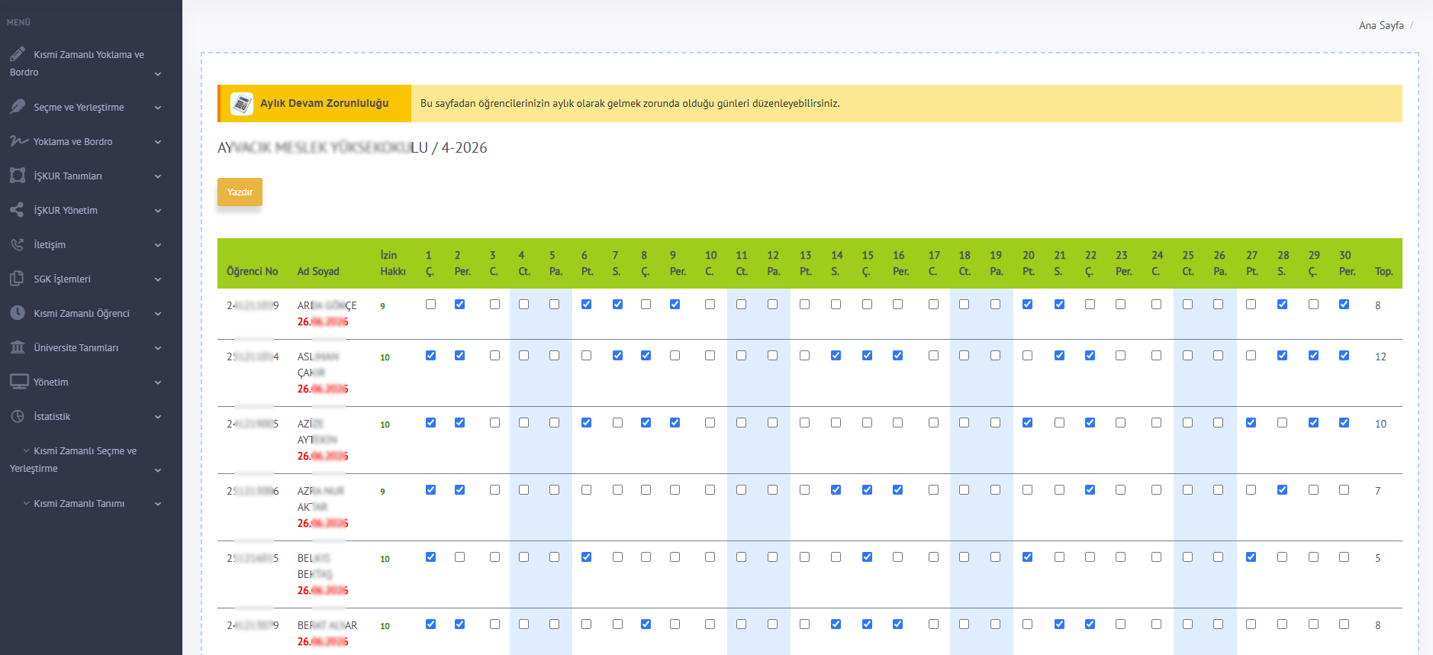This screenshot has height=655, width=1433.
Task: Click the feather icon for Seçme ve Yerleştirme
Action: pyautogui.click(x=18, y=107)
